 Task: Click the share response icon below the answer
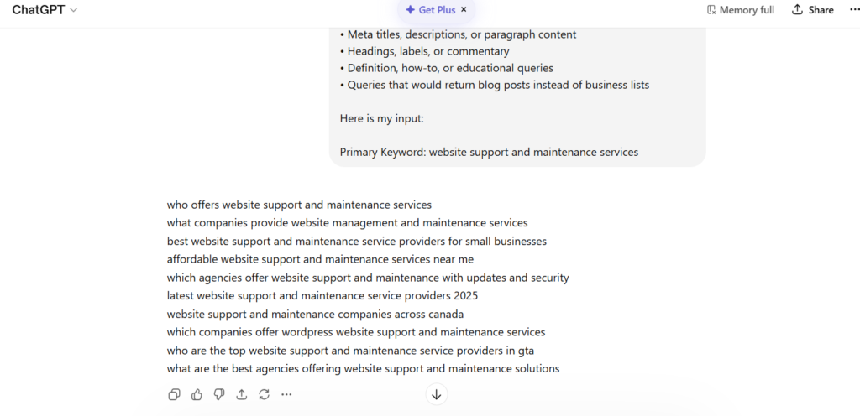[242, 394]
